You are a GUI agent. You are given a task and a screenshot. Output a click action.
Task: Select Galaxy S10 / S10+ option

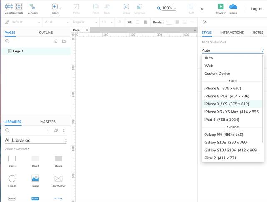pos(232,150)
